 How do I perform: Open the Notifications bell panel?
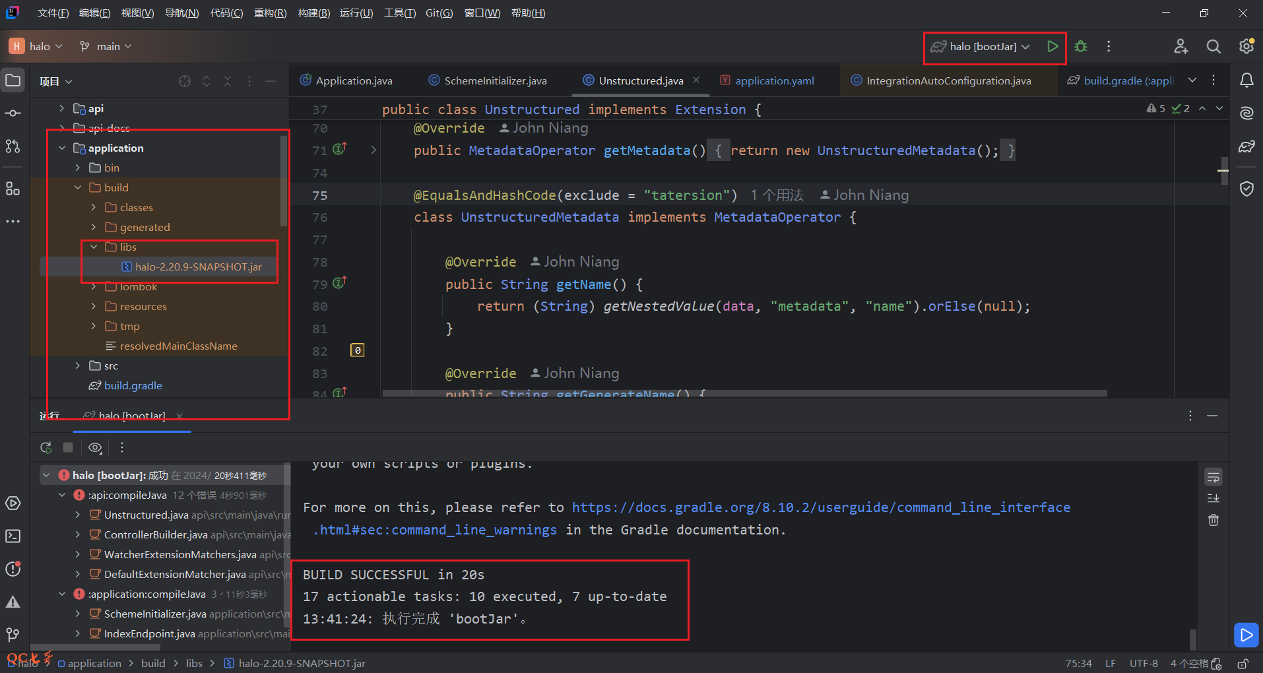point(1247,80)
